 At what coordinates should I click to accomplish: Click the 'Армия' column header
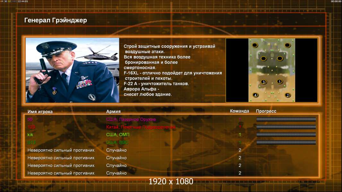(x=114, y=111)
